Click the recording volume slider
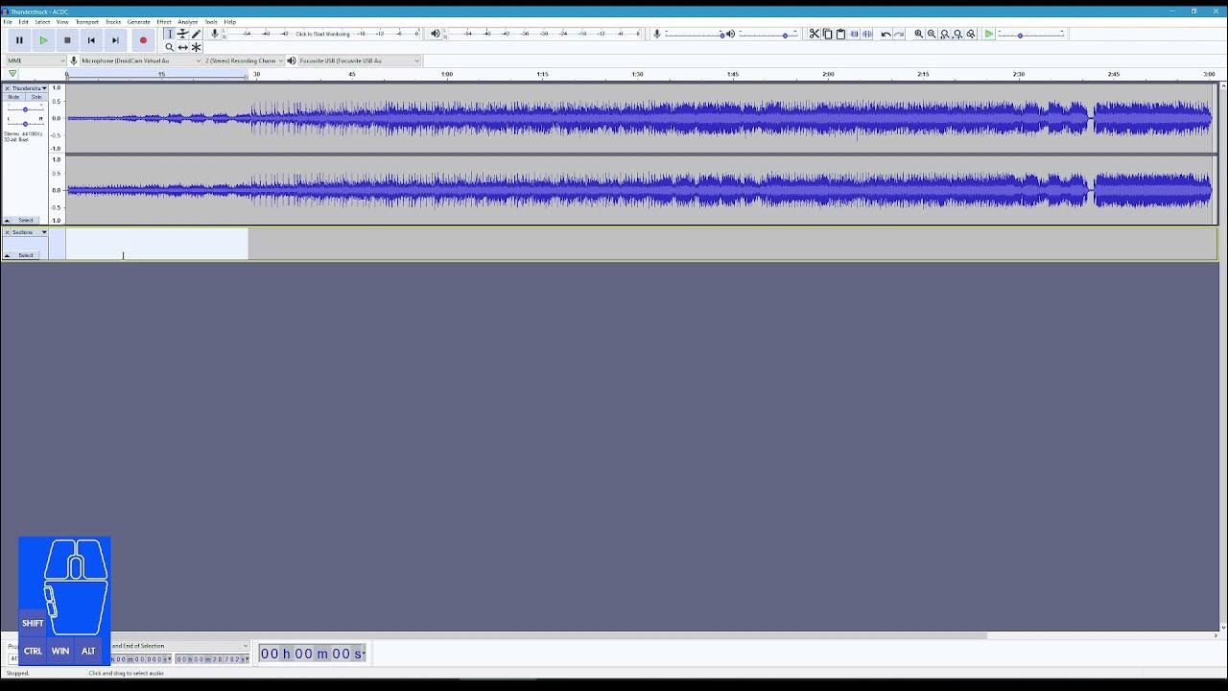The width and height of the screenshot is (1228, 691). (695, 35)
